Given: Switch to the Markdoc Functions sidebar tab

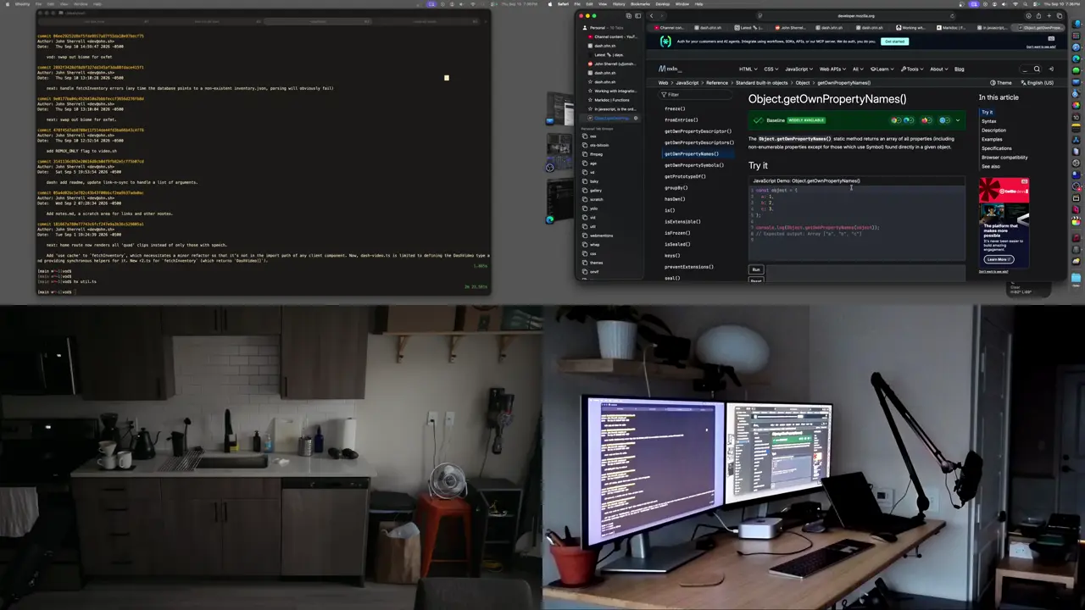Looking at the screenshot, I should point(610,100).
